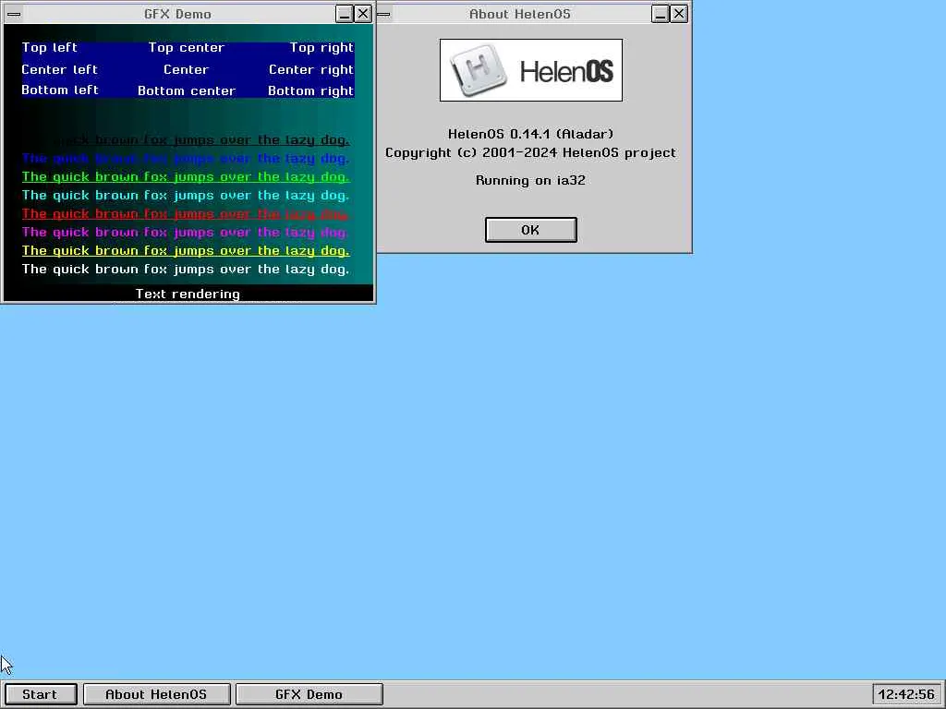Click the 'Top center' text label
The image size is (946, 709).
coord(187,48)
